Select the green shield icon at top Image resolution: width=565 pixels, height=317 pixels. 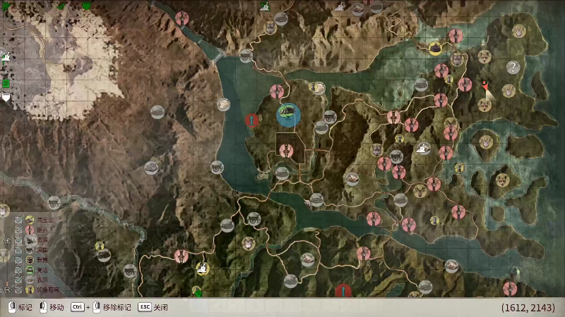86,5
